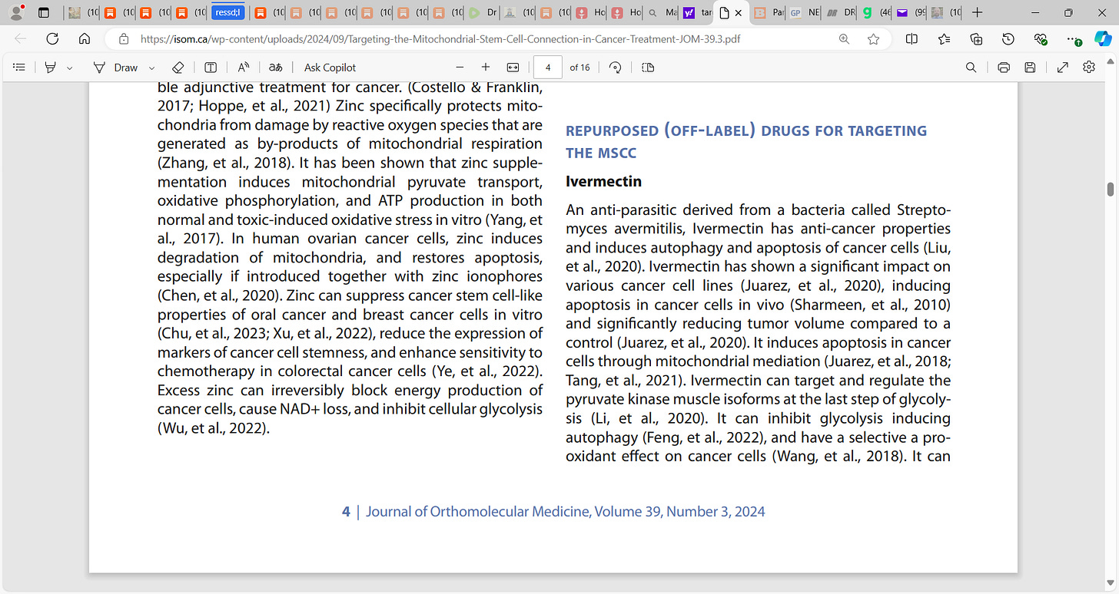Click citation '(Wu, et al., 2022).'
This screenshot has height=594, width=1119.
pos(214,428)
